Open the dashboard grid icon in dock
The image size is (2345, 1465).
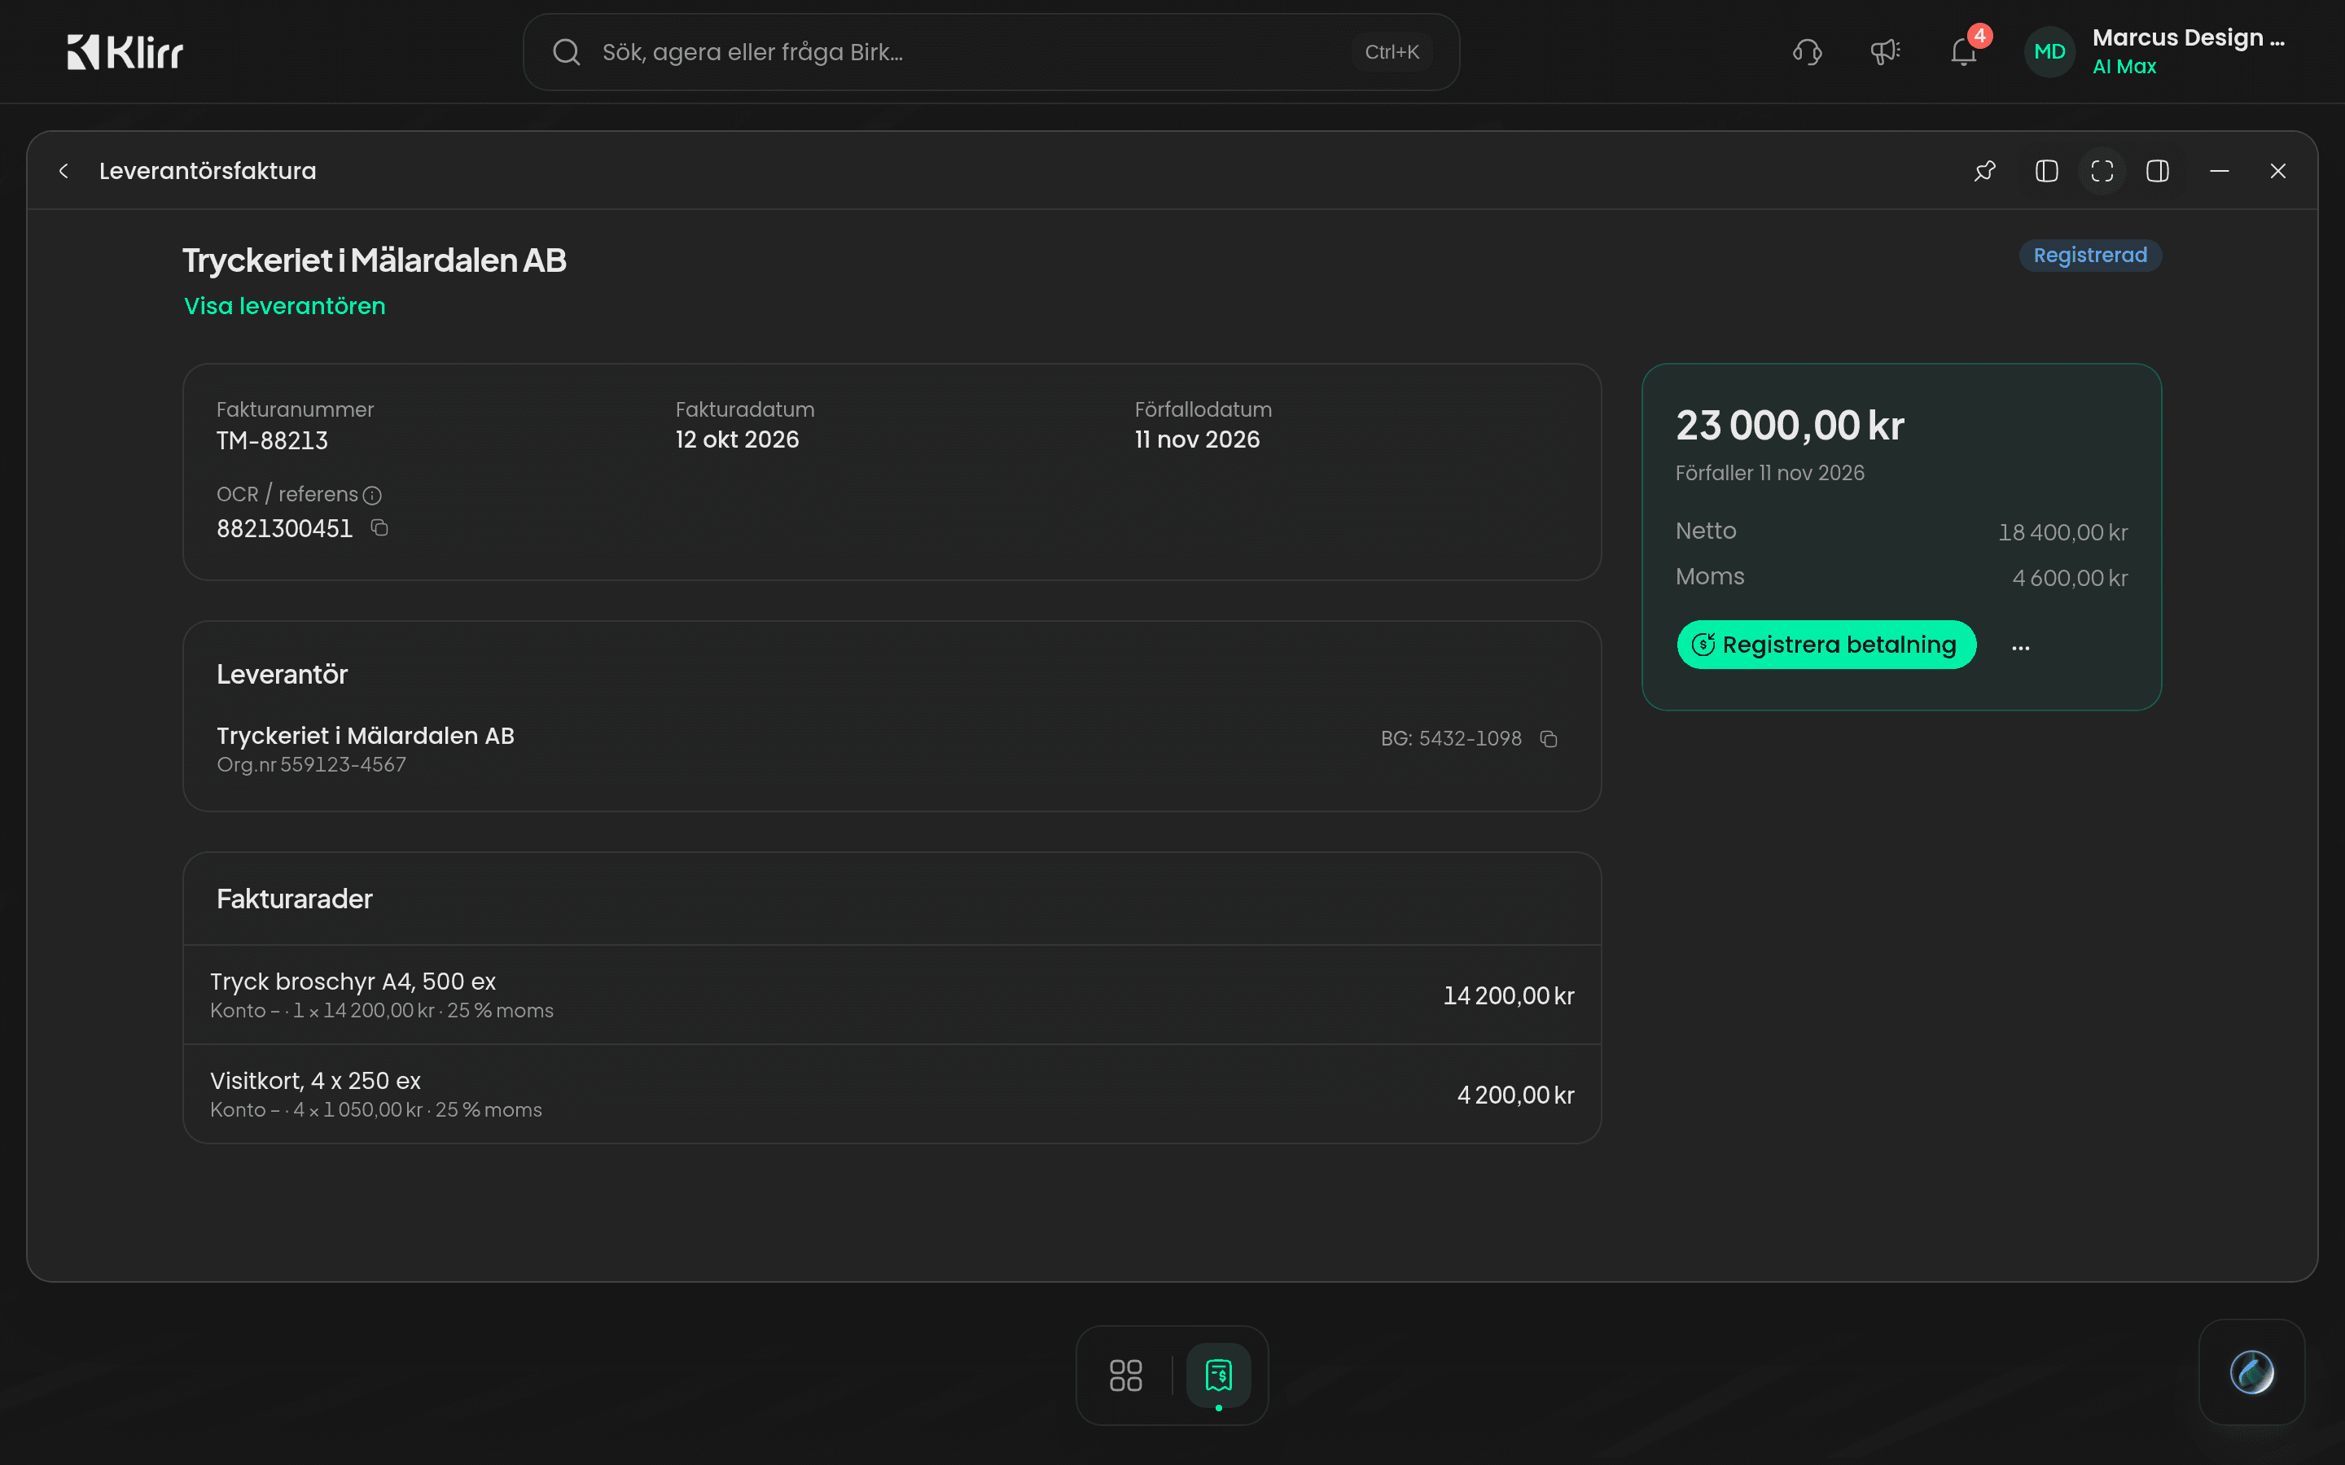(x=1125, y=1375)
